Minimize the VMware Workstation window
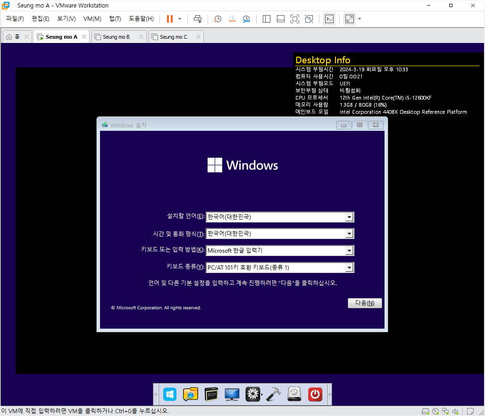Screen dimensions: 485x416 click(429, 6)
